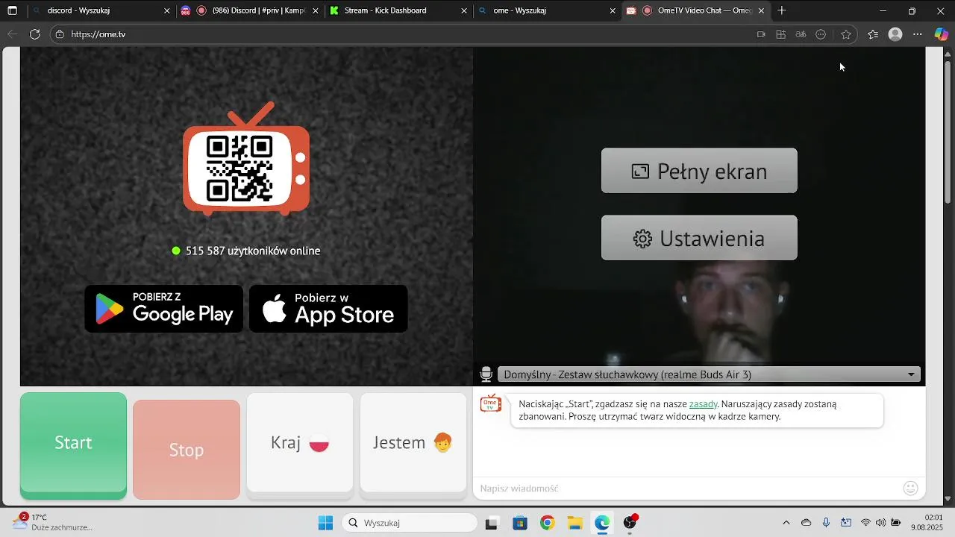The width and height of the screenshot is (955, 537).
Task: Reload the page with refresh icon
Action: pyautogui.click(x=34, y=34)
